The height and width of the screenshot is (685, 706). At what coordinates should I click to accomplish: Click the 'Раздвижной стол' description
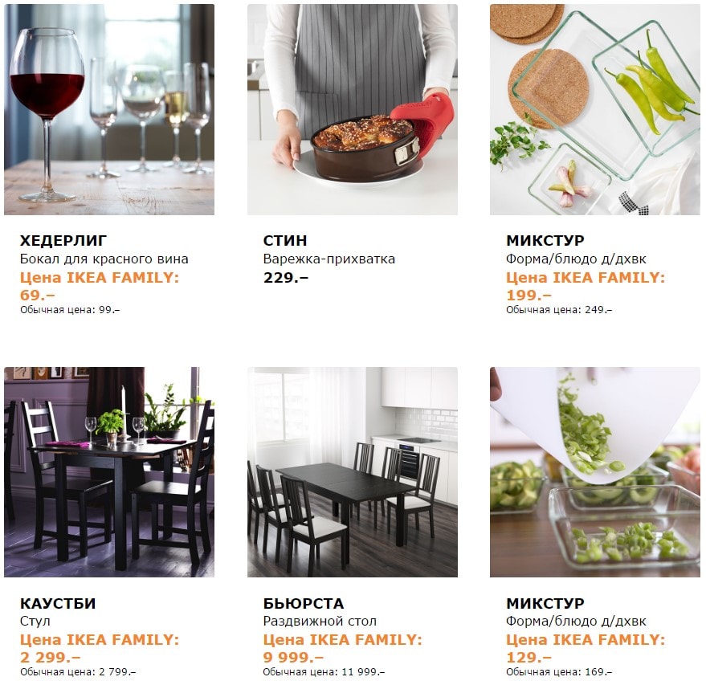pyautogui.click(x=320, y=622)
